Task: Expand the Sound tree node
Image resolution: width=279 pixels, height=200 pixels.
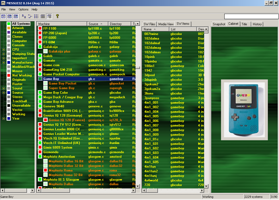Action: tap(3, 88)
